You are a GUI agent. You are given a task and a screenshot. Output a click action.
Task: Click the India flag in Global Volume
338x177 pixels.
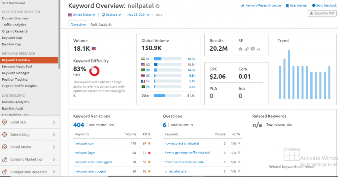click(x=143, y=59)
